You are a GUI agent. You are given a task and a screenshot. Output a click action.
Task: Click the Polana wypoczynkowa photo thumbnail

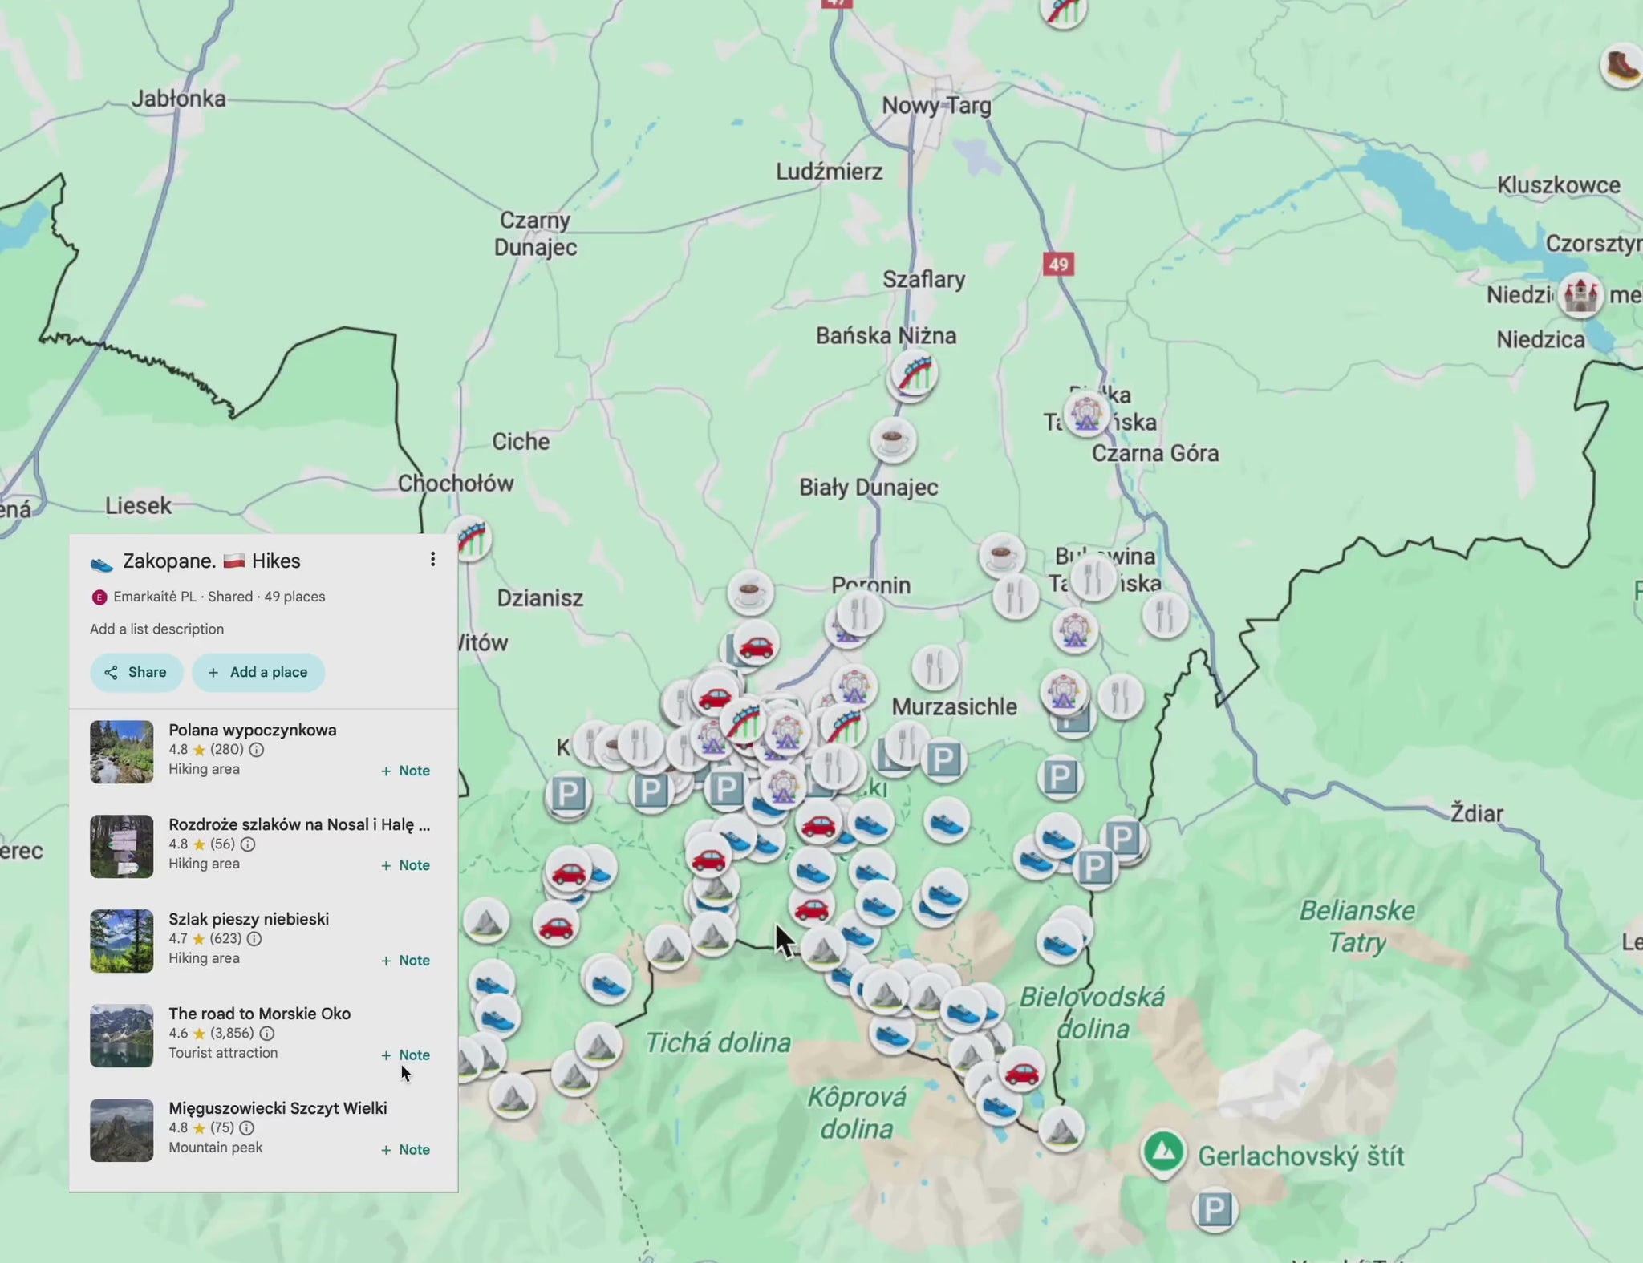click(121, 751)
